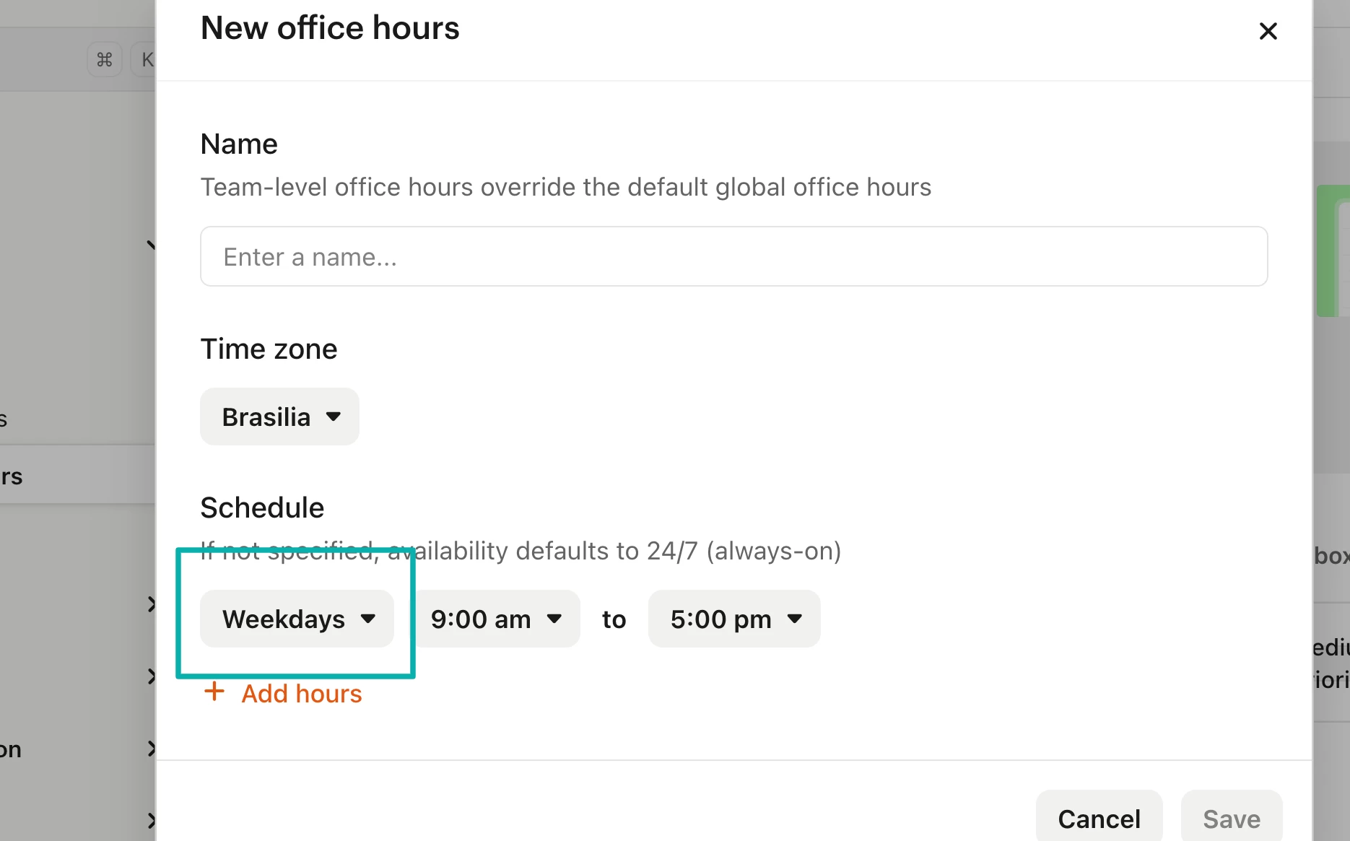Expand the bottom-most sidebar chevron

(x=150, y=821)
